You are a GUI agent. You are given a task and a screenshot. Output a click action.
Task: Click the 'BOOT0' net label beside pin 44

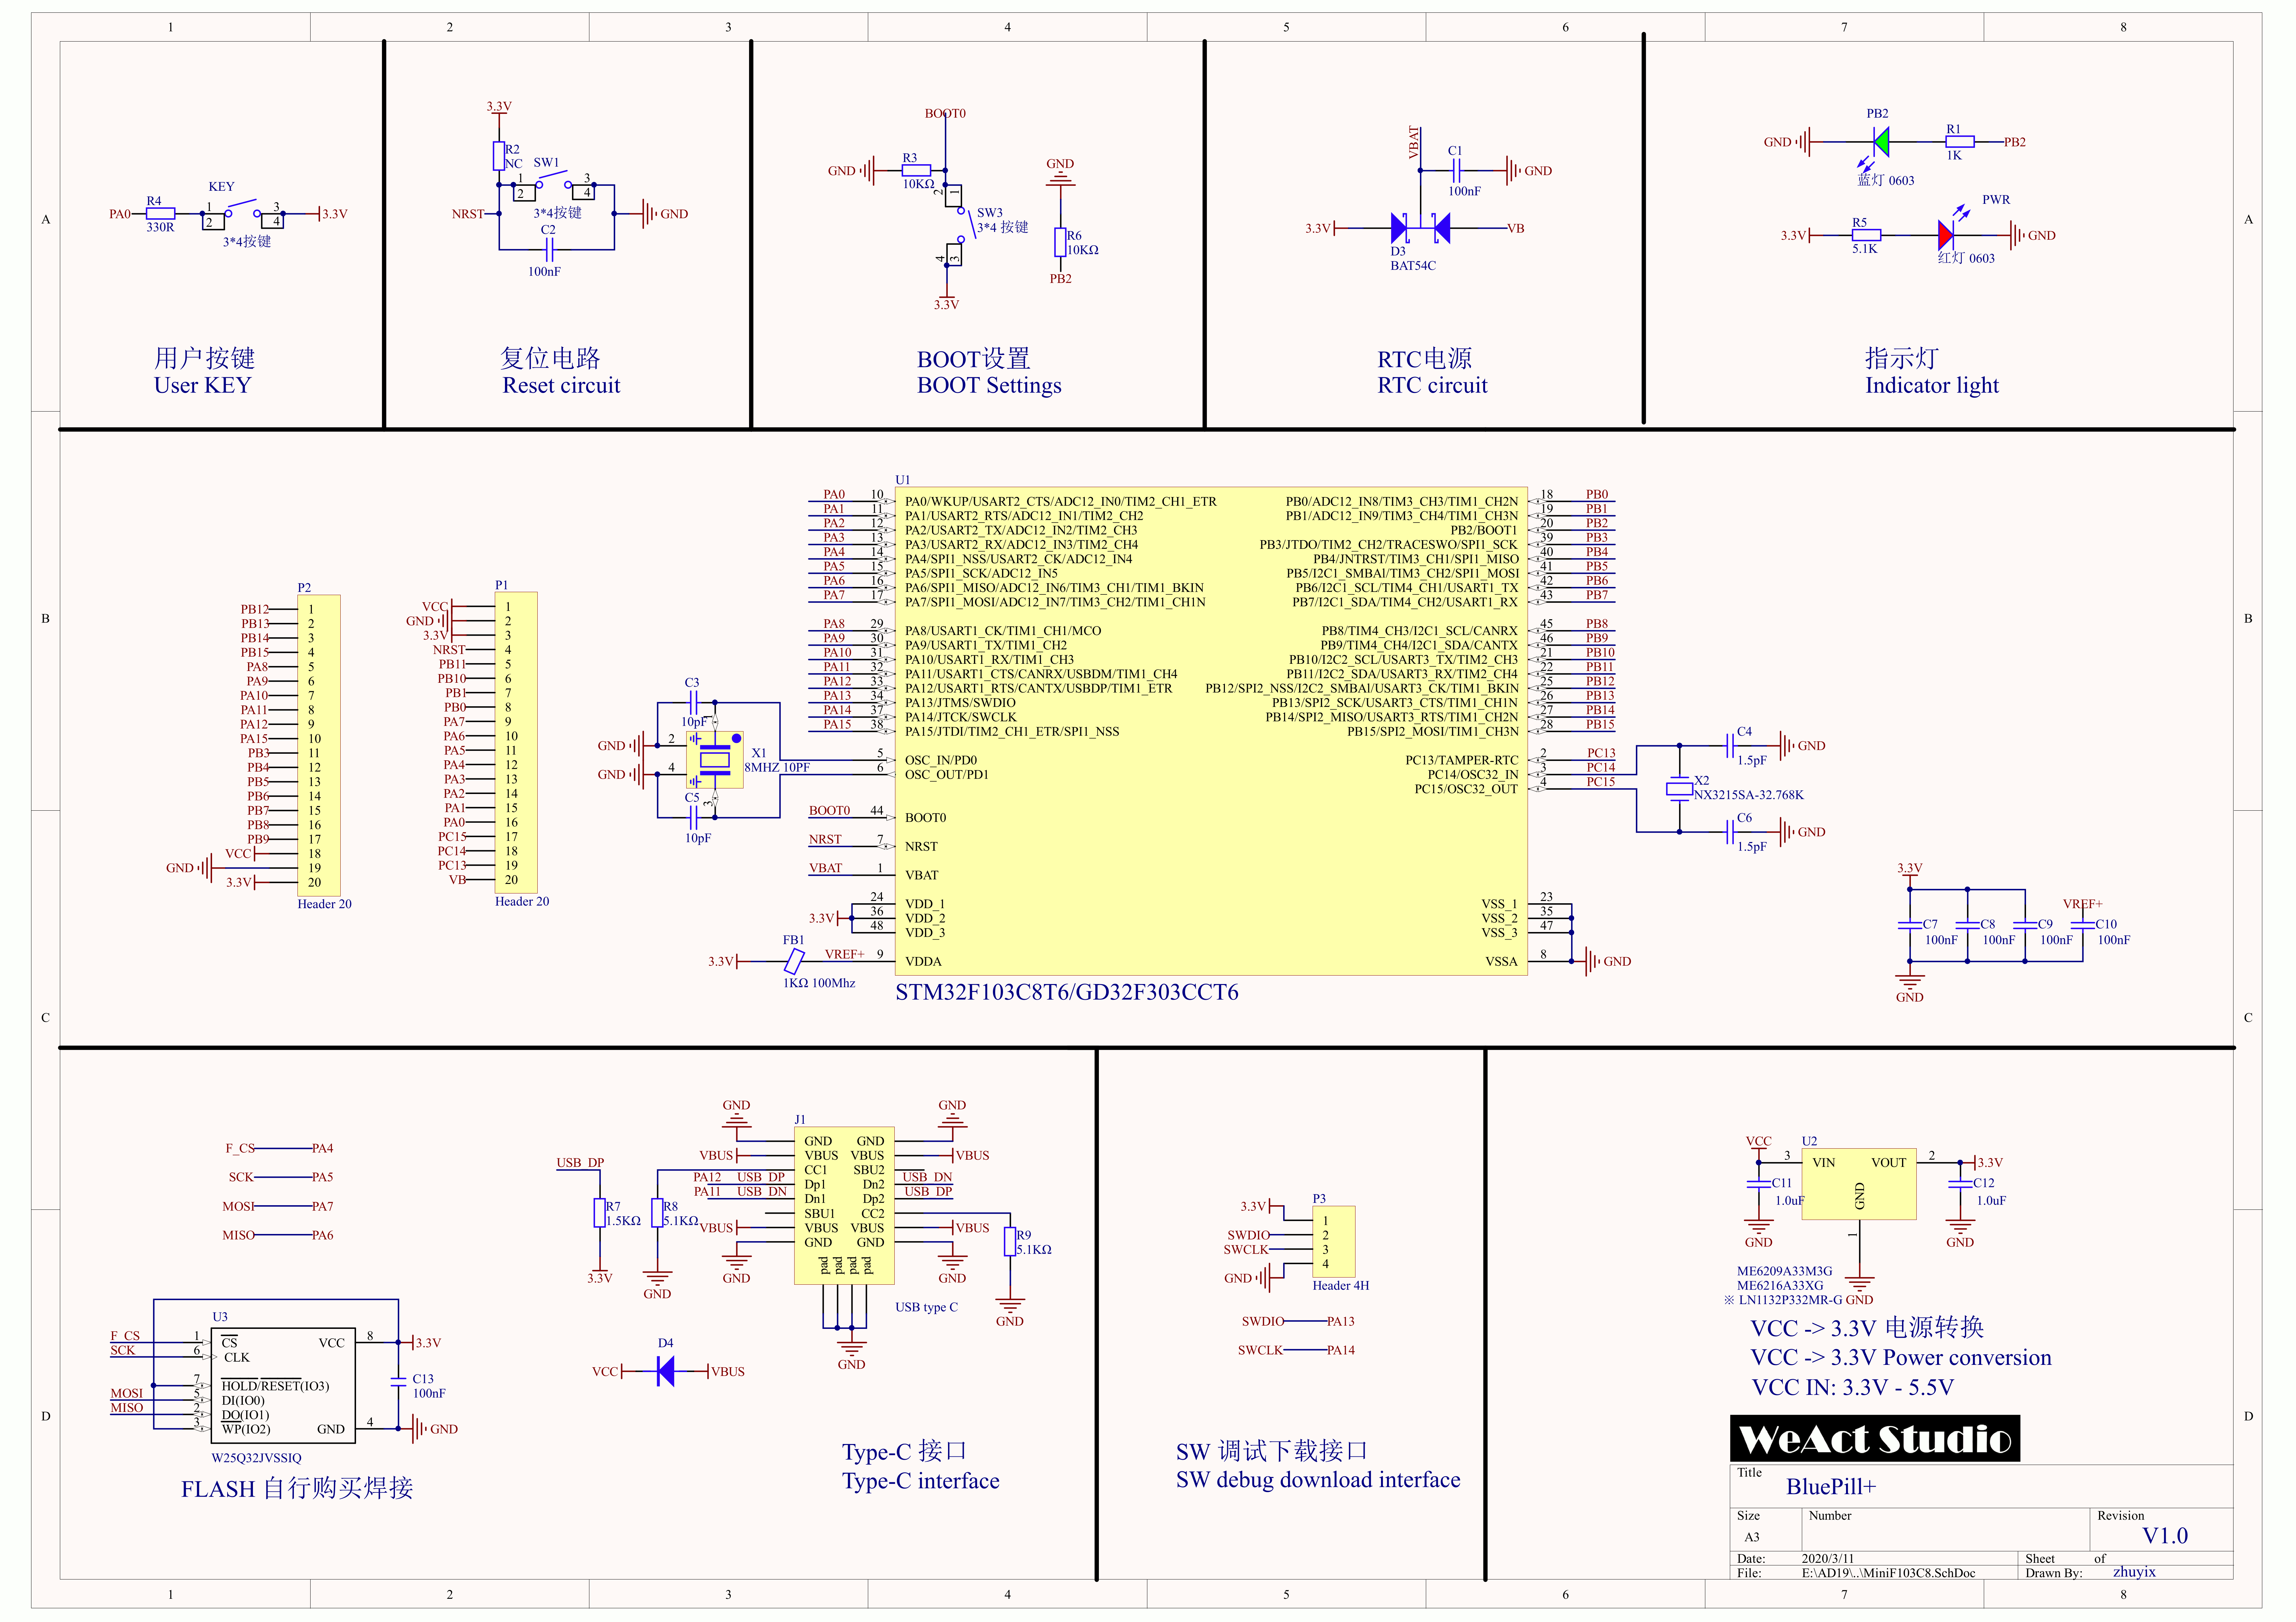point(829,810)
